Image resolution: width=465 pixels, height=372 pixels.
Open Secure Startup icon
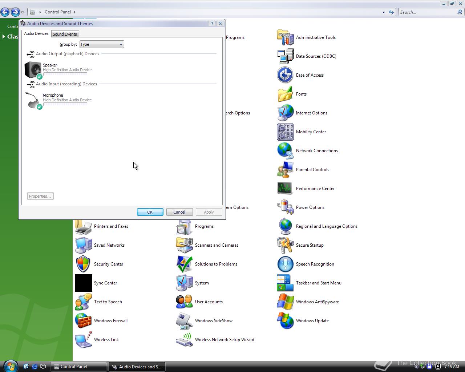pos(285,245)
